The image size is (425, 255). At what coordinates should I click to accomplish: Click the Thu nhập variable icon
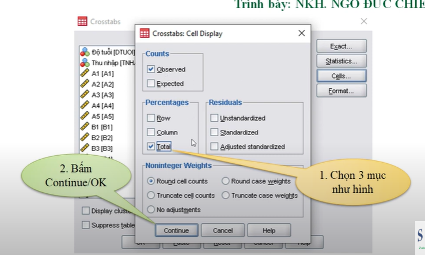(x=85, y=63)
